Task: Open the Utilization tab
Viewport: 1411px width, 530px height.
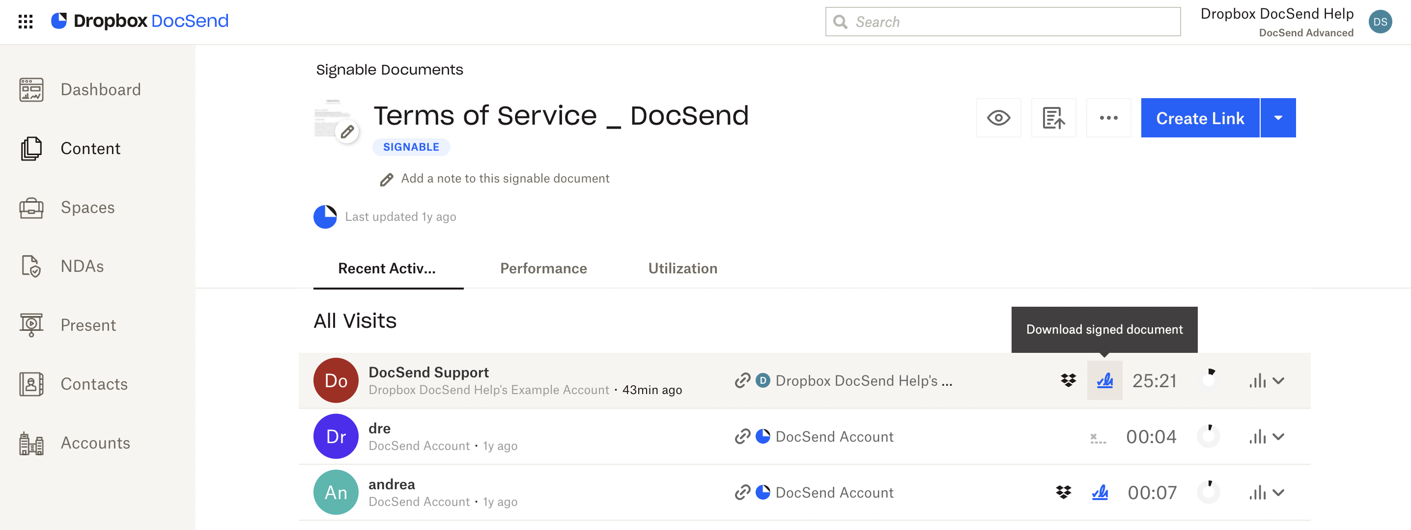Action: click(x=682, y=268)
